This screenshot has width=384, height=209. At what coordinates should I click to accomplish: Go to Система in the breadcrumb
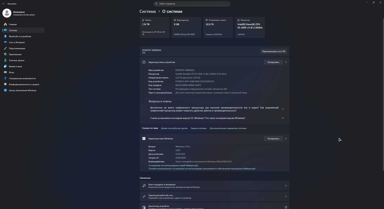(147, 12)
